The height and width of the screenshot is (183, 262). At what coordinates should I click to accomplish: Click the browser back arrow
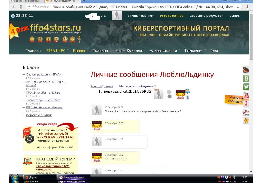click(x=14, y=7)
